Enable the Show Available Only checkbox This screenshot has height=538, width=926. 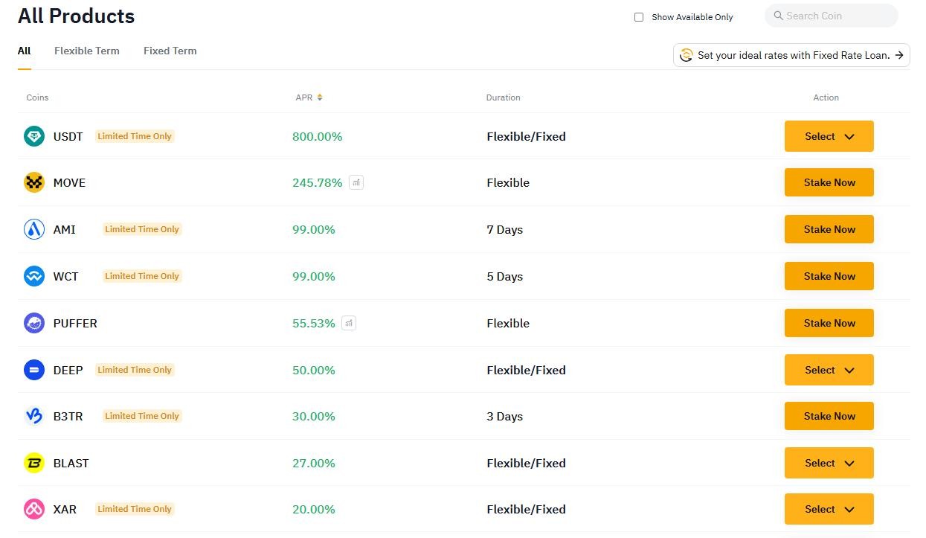pyautogui.click(x=639, y=17)
